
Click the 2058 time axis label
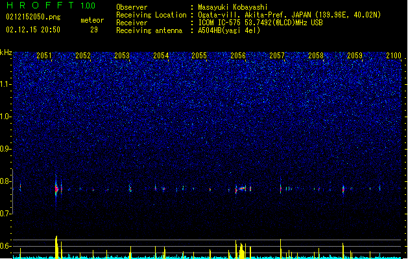click(x=316, y=55)
